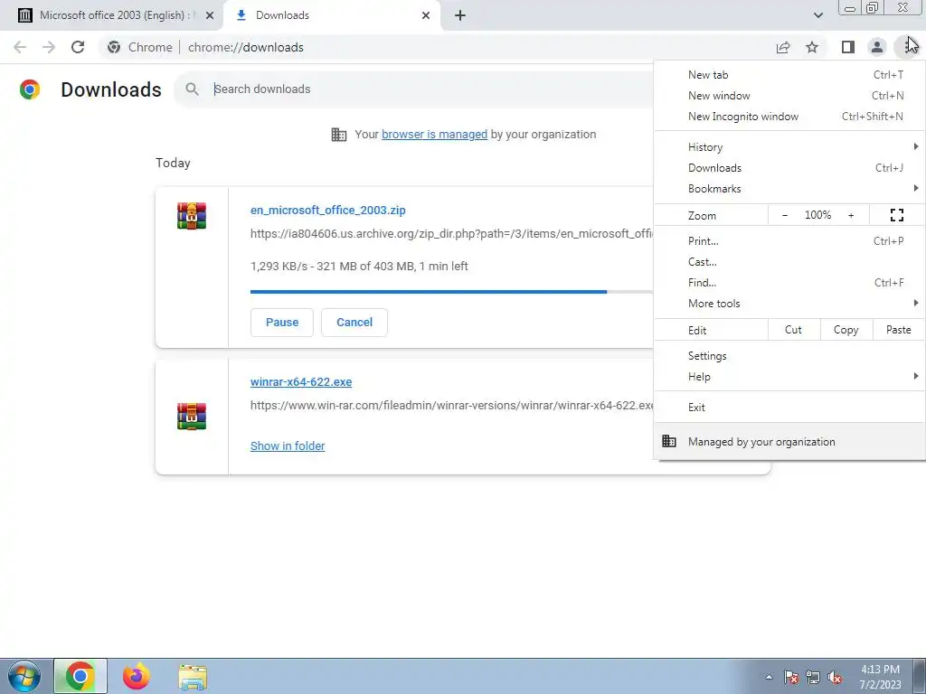The width and height of the screenshot is (926, 694).
Task: Pause the office 2003 download
Action: tap(282, 323)
